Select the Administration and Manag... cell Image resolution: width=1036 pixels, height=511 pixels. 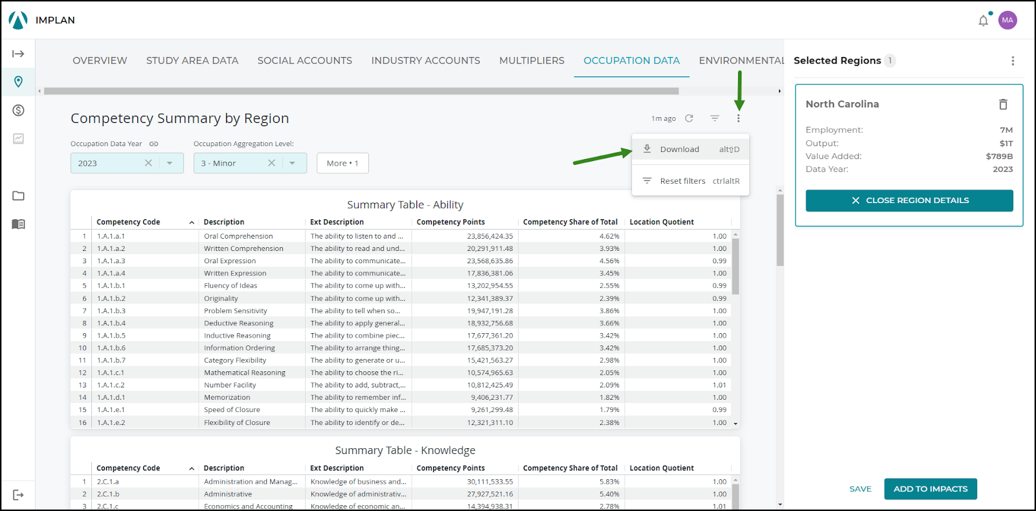pyautogui.click(x=251, y=482)
